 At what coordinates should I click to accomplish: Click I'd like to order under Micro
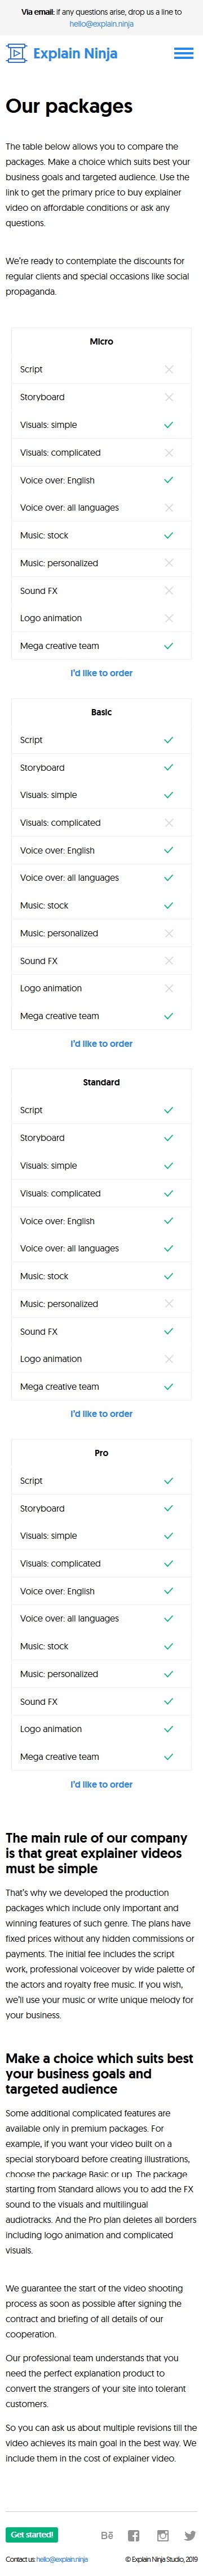pyautogui.click(x=101, y=673)
